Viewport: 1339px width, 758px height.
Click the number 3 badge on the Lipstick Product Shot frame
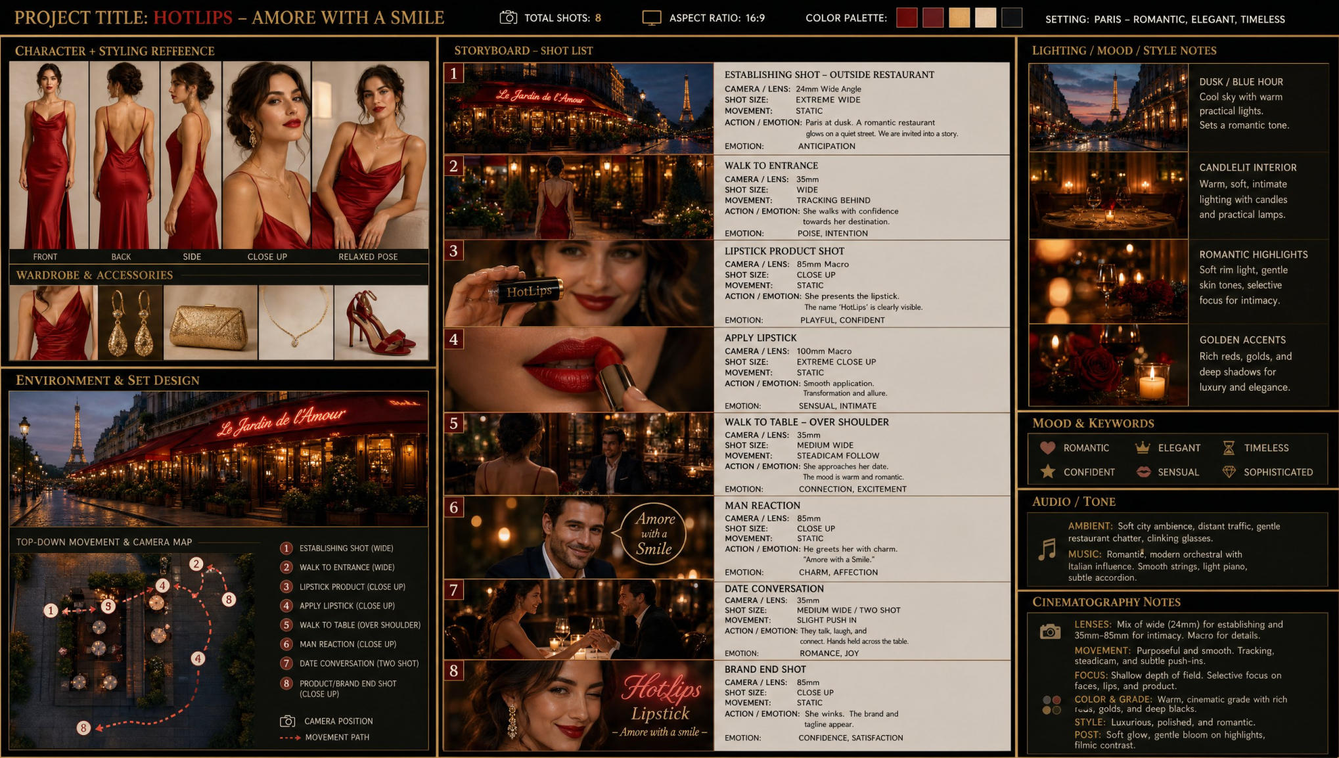[x=453, y=250]
